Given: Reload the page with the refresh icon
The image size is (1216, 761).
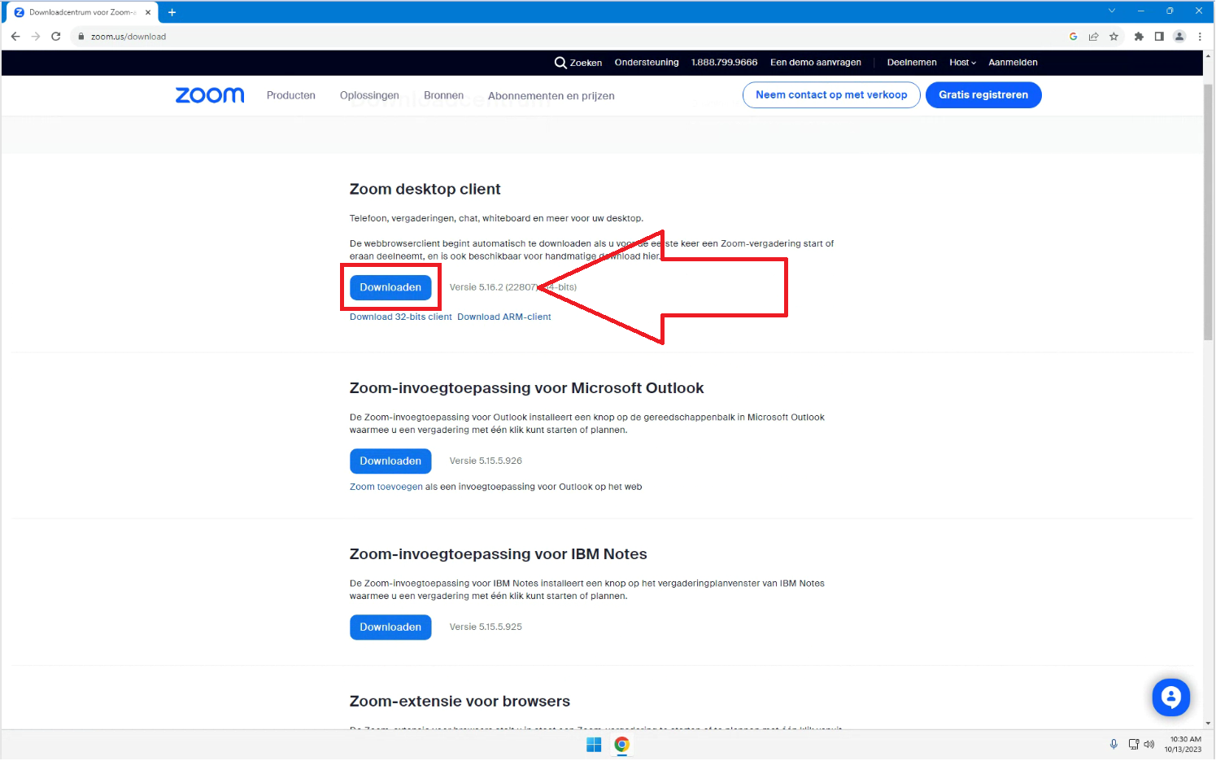Looking at the screenshot, I should [56, 37].
